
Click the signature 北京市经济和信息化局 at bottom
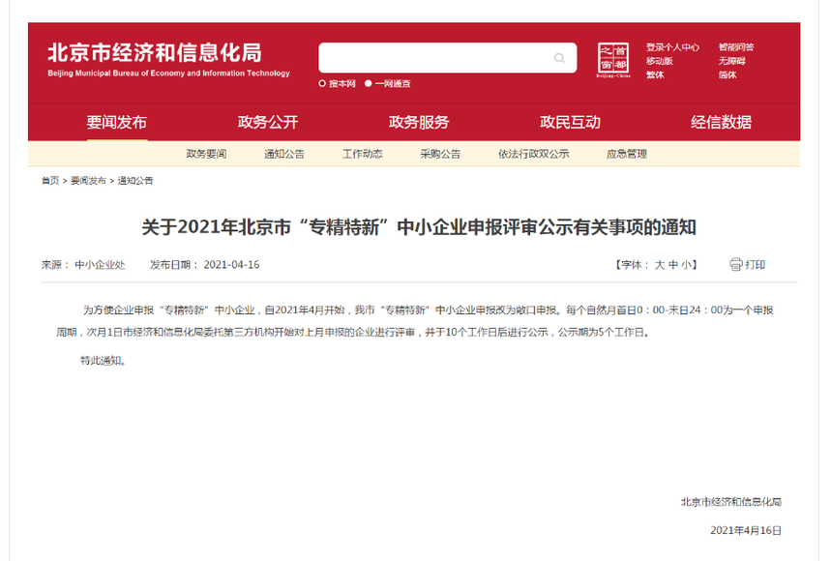pos(731,502)
